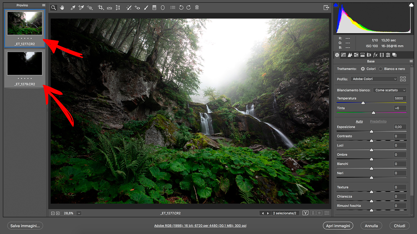The width and height of the screenshot is (417, 234).
Task: Switch treatment to Bianco e nero
Action: [x=381, y=69]
